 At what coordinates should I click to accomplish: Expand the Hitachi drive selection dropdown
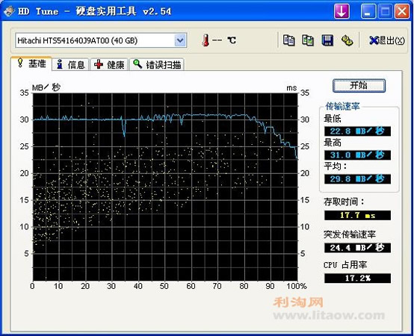(x=180, y=40)
